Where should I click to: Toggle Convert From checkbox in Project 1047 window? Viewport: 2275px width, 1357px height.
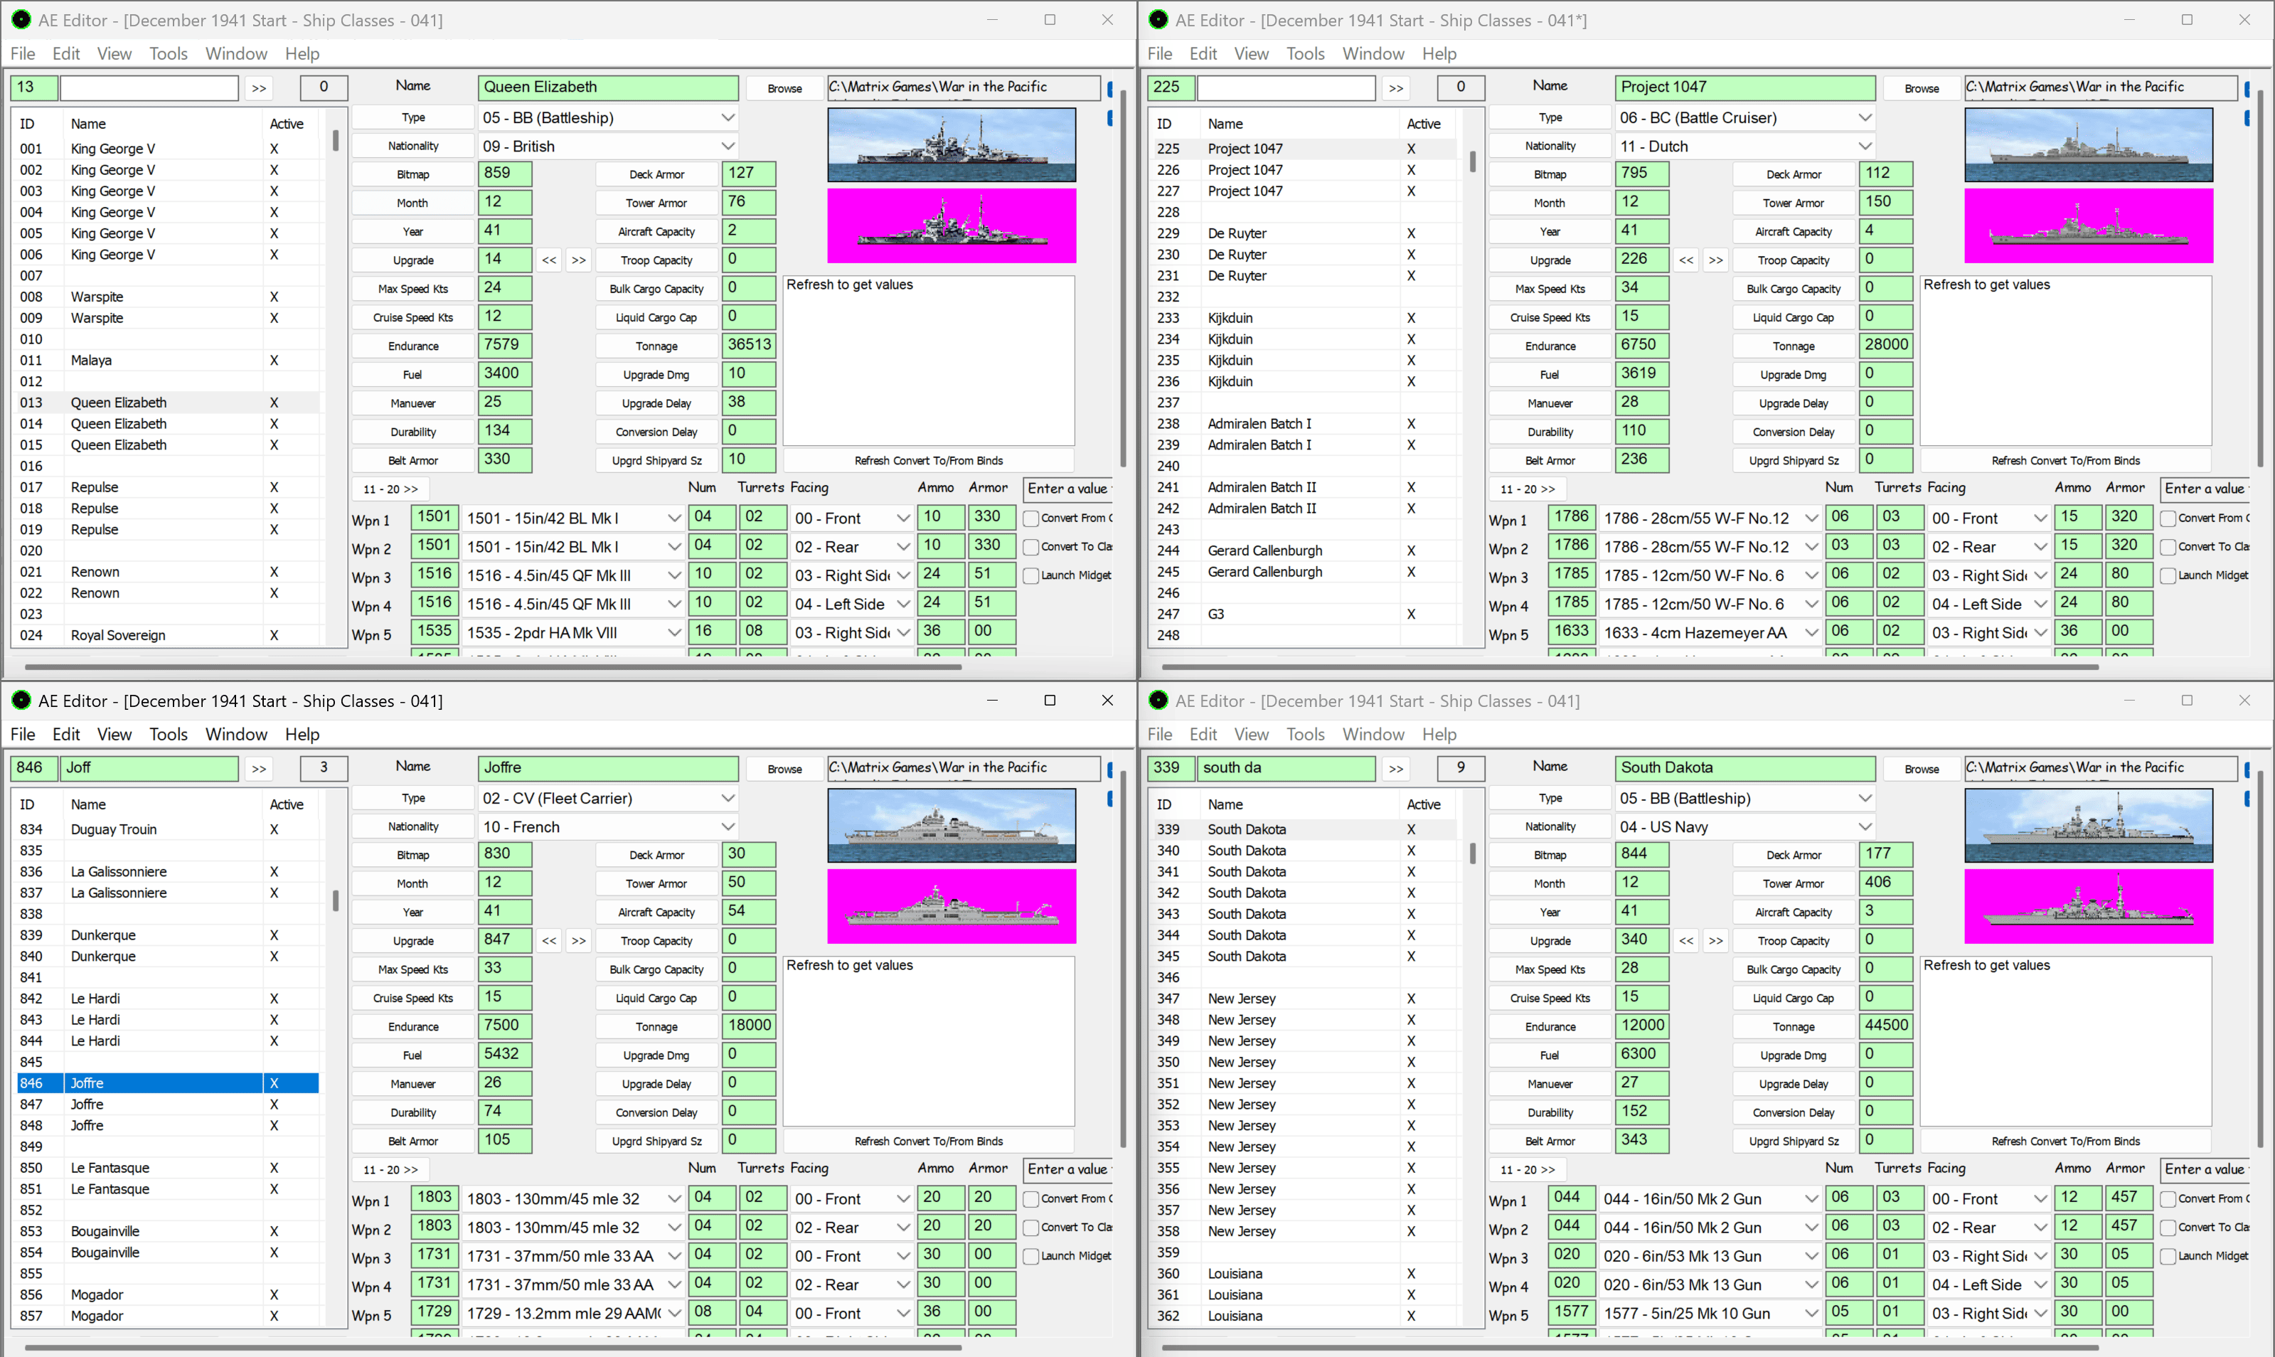tap(2168, 518)
